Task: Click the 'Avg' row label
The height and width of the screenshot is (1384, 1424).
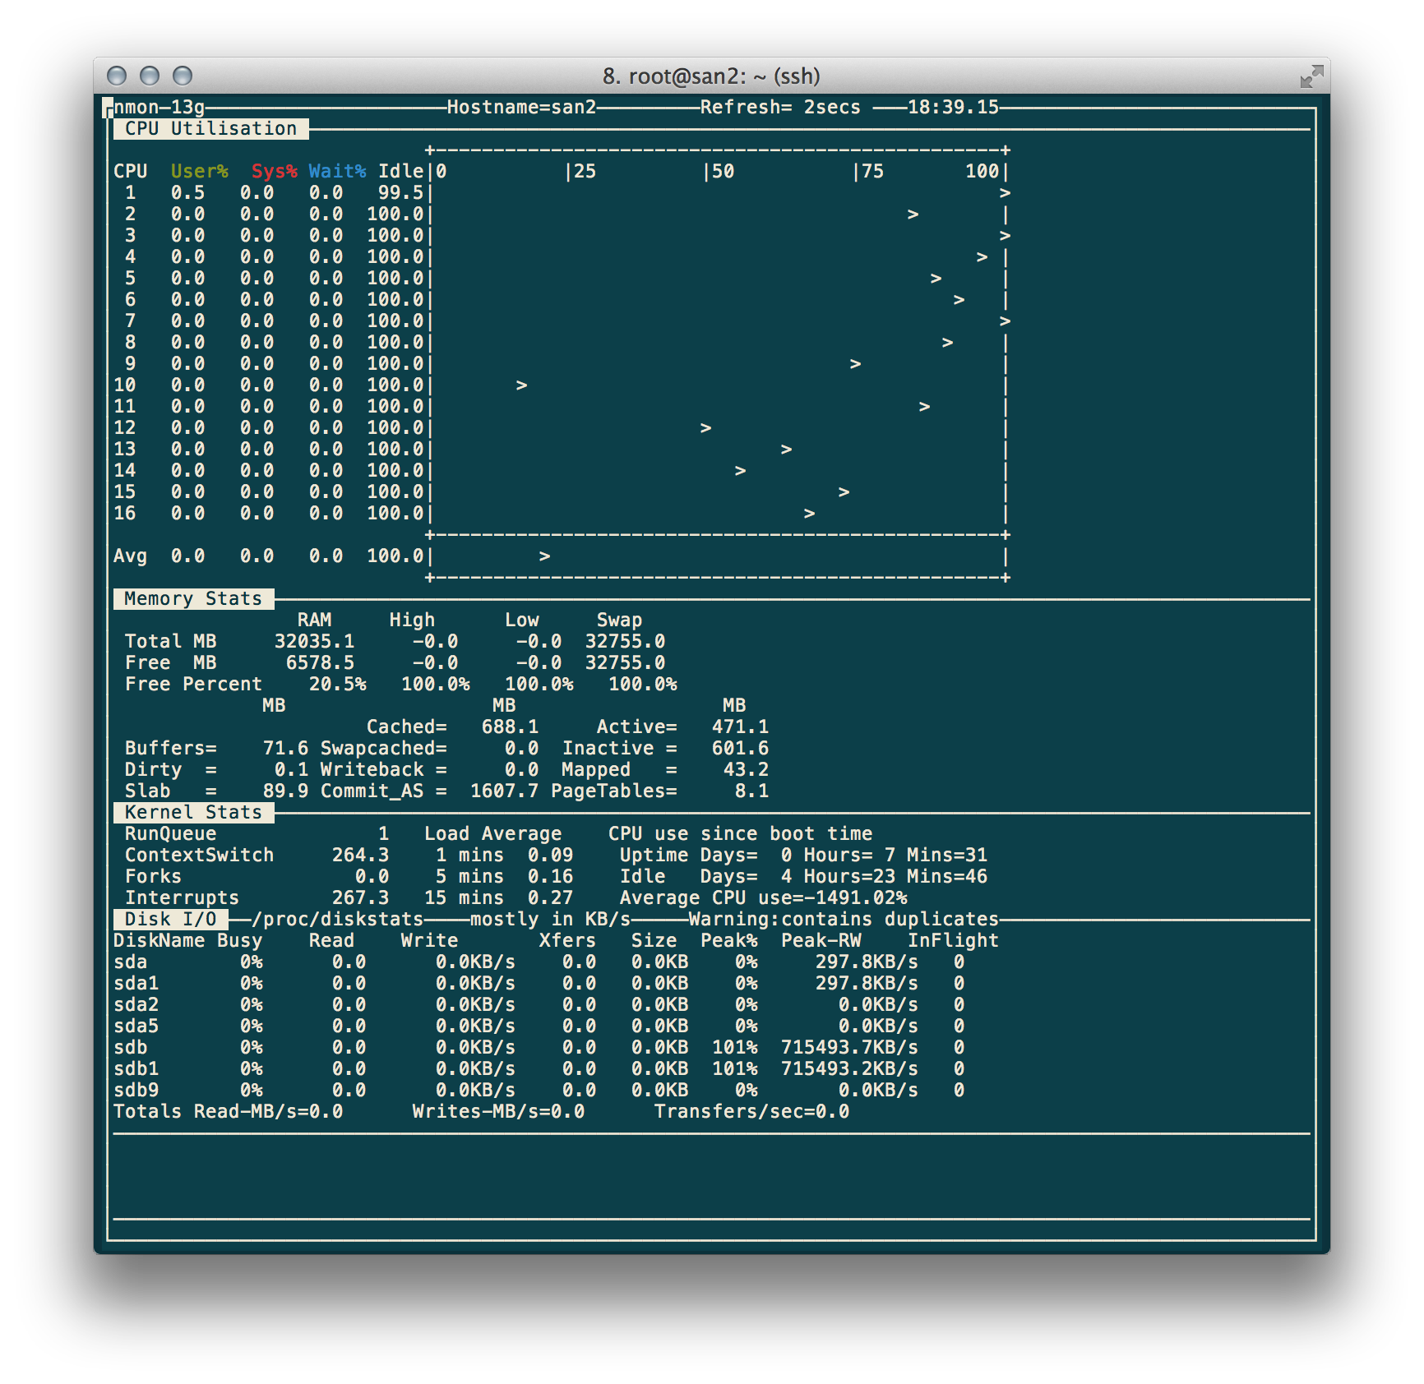Action: tap(130, 556)
